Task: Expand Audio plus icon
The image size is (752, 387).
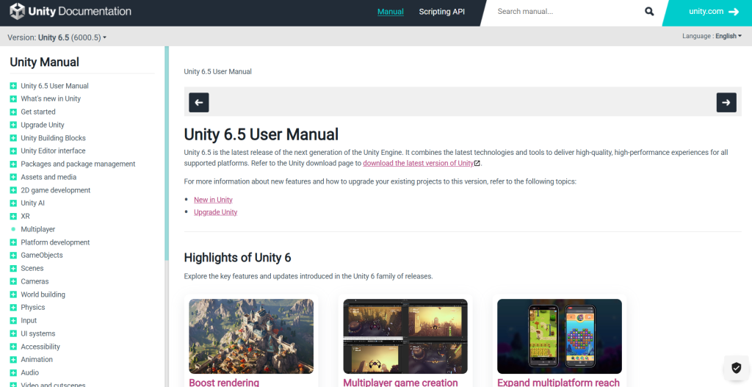Action: click(13, 372)
